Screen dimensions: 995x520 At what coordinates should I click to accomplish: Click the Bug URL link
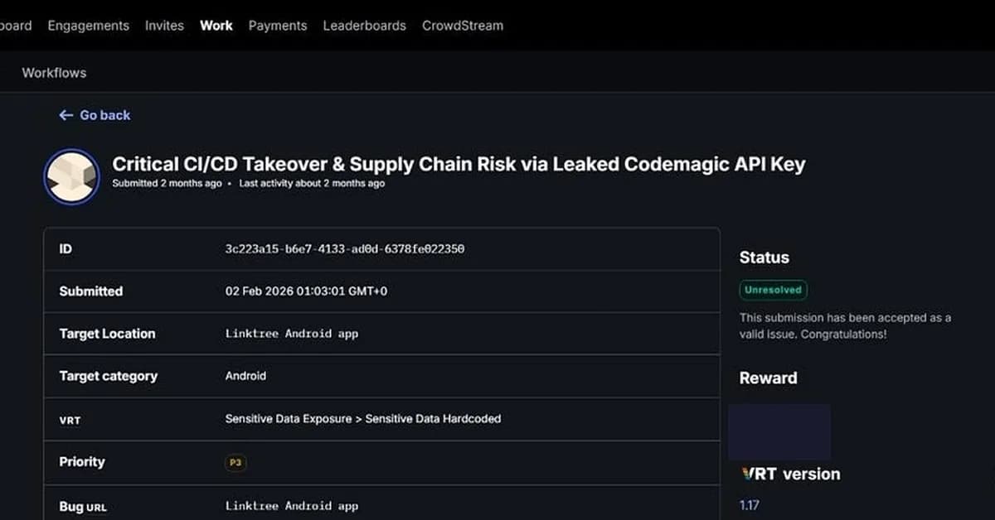[x=292, y=505]
